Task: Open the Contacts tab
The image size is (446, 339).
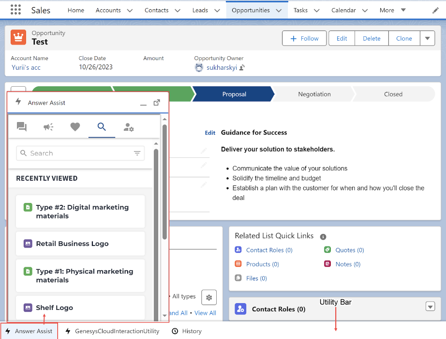Action: pos(156,10)
